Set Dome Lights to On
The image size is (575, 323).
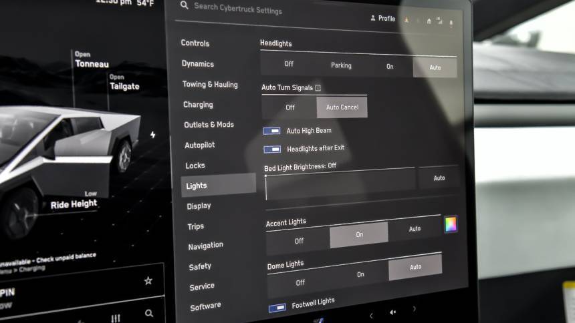[360, 275]
